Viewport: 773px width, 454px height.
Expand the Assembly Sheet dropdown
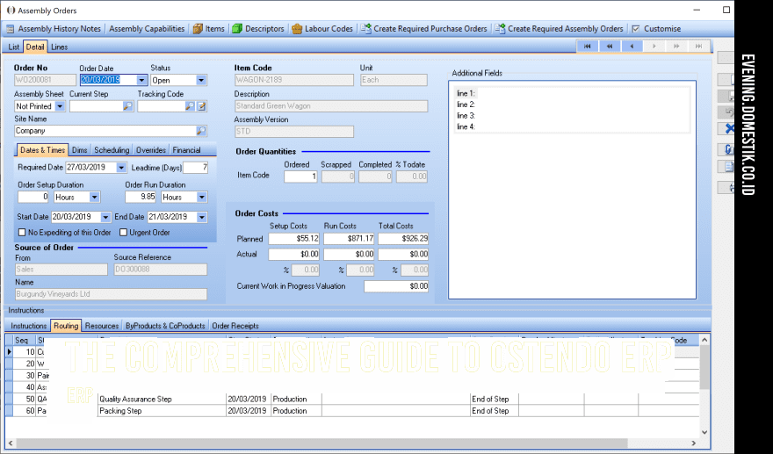pos(60,106)
